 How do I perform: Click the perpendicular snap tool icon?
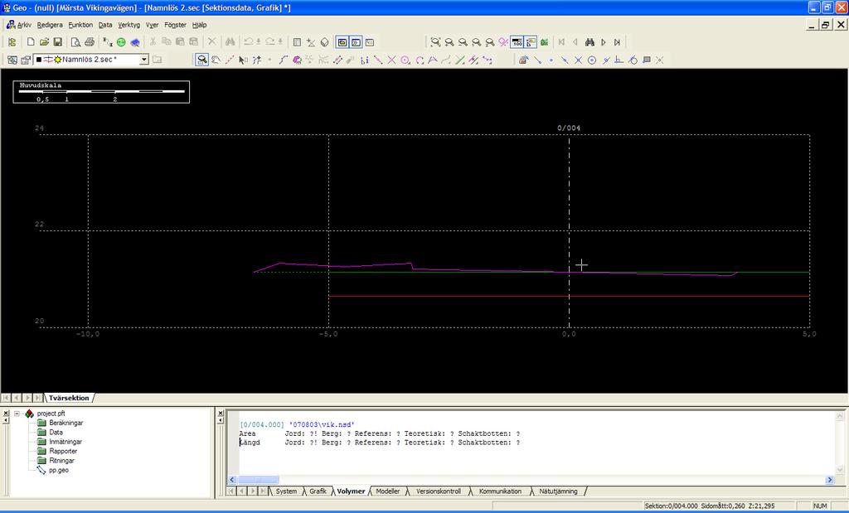click(619, 60)
